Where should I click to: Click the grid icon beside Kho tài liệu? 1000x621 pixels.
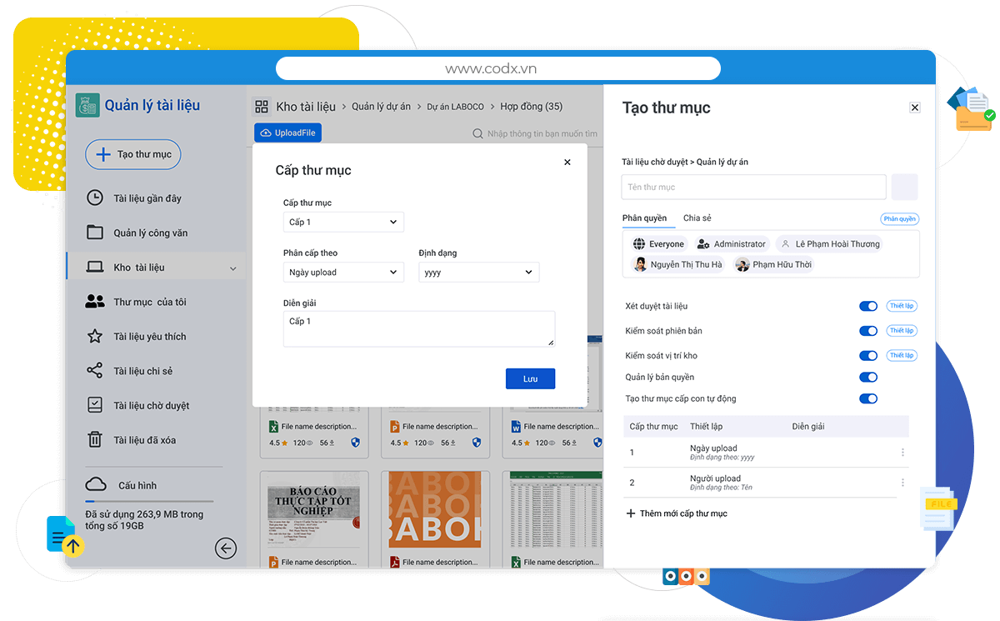(x=262, y=107)
